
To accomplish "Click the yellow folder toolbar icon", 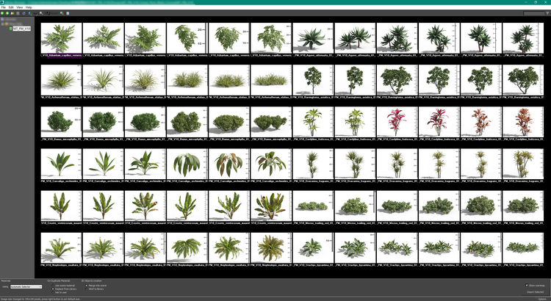I will 12,13.
